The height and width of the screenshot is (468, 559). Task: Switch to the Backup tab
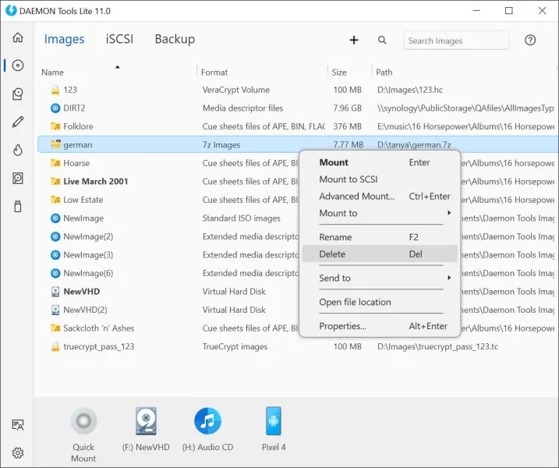[x=175, y=39]
